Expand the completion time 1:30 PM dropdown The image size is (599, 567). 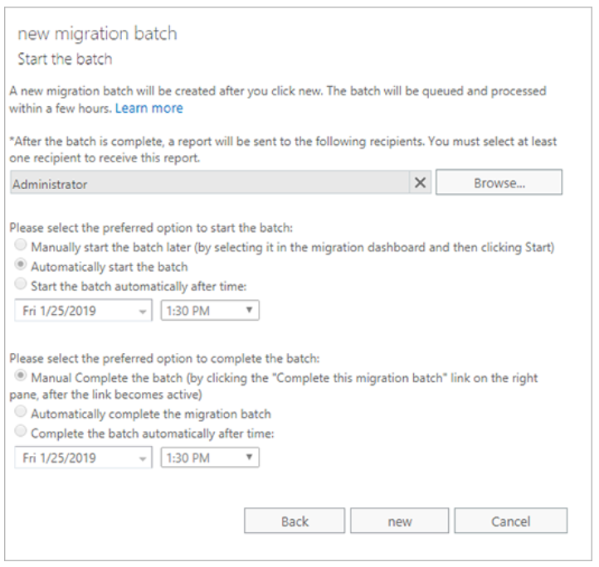(x=209, y=458)
